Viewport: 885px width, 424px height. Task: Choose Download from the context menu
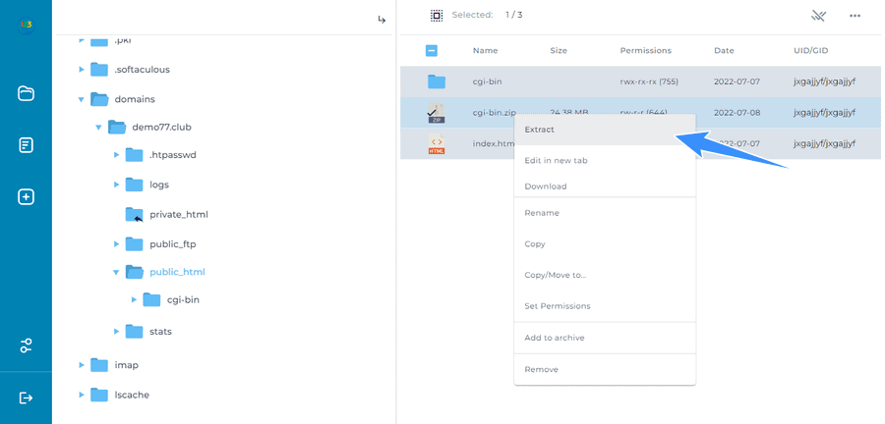pos(605,186)
